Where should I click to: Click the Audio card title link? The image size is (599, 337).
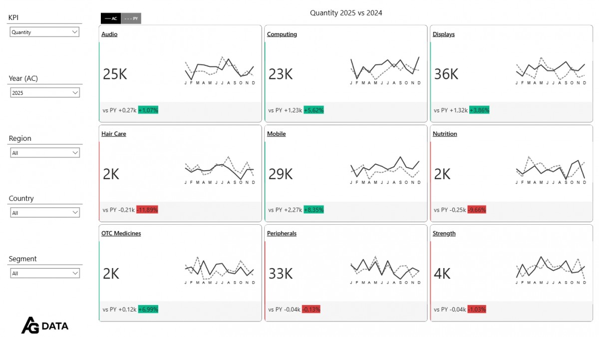109,34
